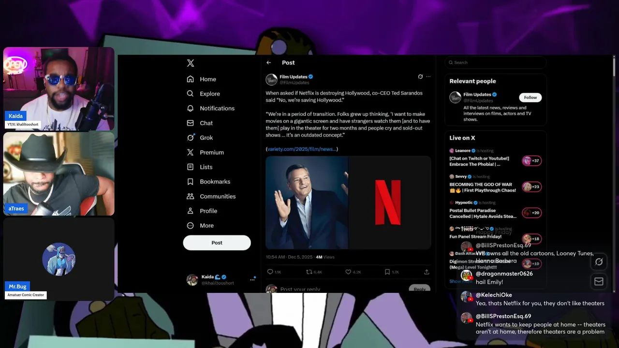Click the floating Grok button on right
Viewport: 619px width, 348px height.
[x=599, y=261]
